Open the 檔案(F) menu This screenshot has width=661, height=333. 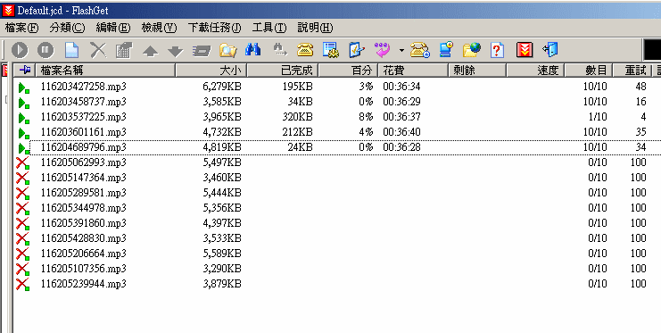coord(21,28)
